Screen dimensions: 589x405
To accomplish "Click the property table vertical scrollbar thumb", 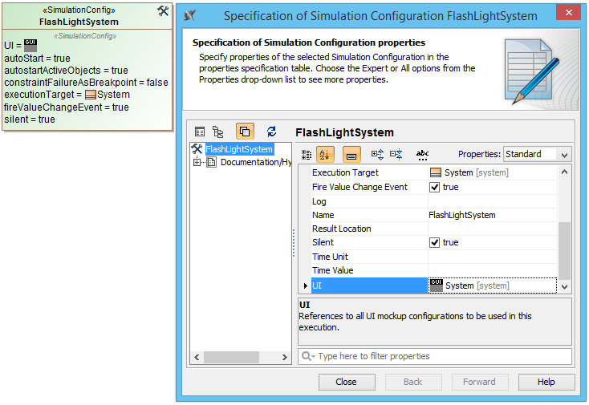I will click(x=564, y=249).
